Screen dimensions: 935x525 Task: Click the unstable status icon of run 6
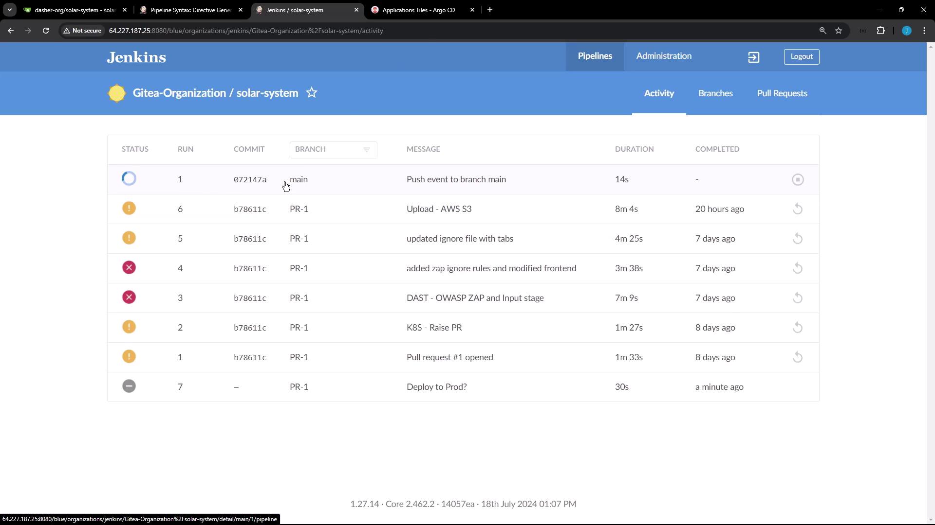click(129, 209)
